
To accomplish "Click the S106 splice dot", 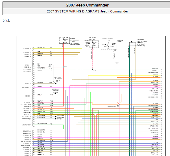I will [x=92, y=69].
